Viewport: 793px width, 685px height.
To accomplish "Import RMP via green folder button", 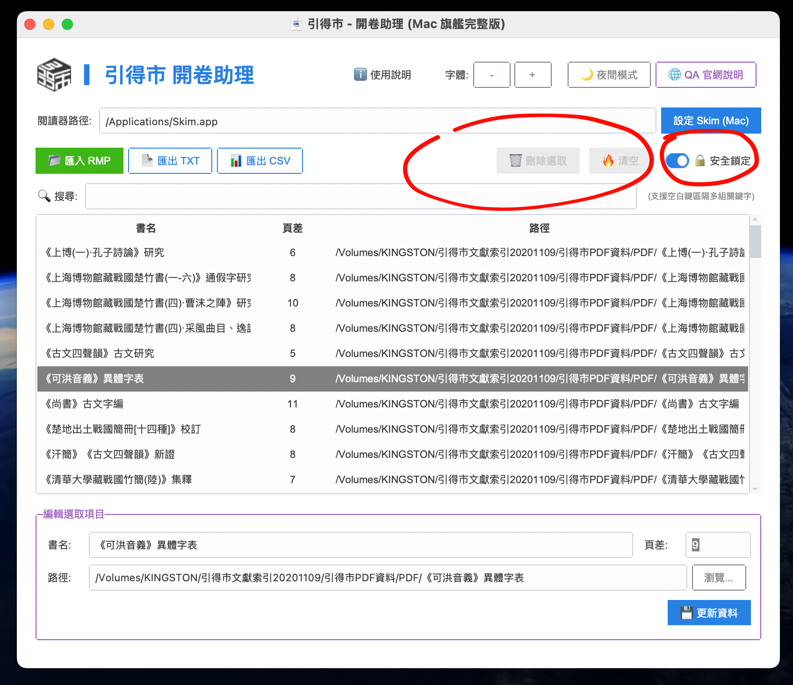I will [79, 161].
